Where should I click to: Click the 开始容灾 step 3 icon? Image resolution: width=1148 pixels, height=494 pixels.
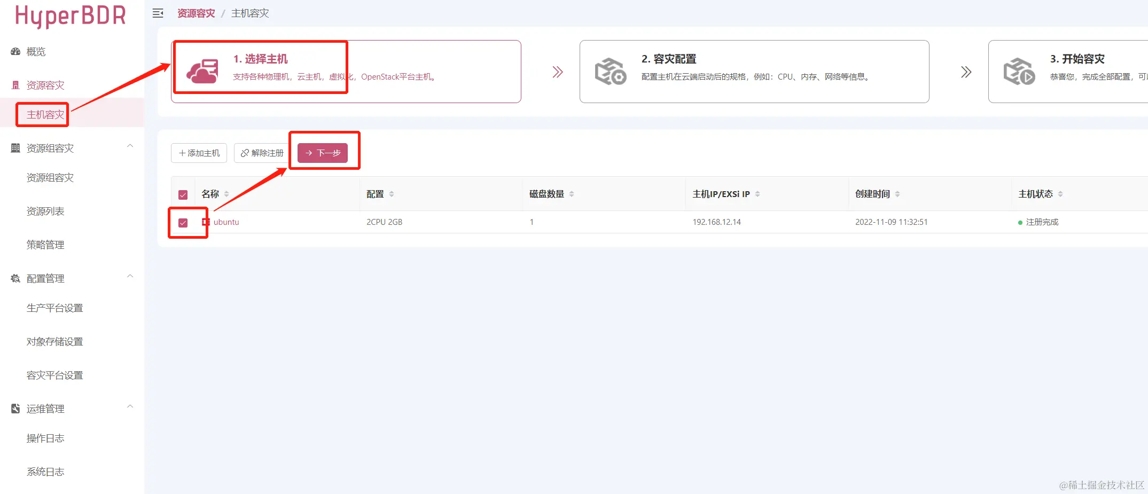click(1019, 72)
